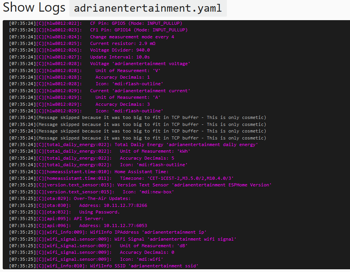Click the Show Logs heading

coord(34,7)
